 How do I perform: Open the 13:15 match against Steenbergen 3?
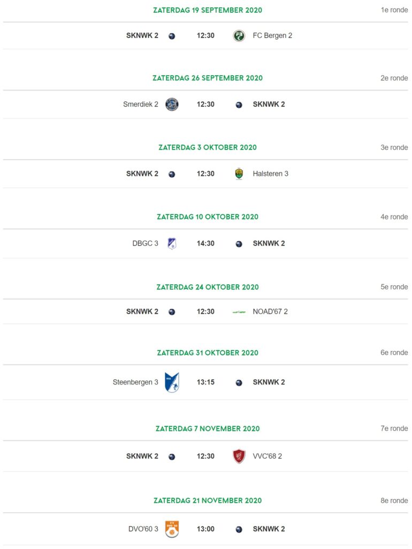click(x=205, y=382)
